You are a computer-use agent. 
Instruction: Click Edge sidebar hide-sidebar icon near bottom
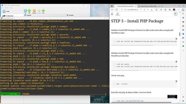click(x=183, y=97)
